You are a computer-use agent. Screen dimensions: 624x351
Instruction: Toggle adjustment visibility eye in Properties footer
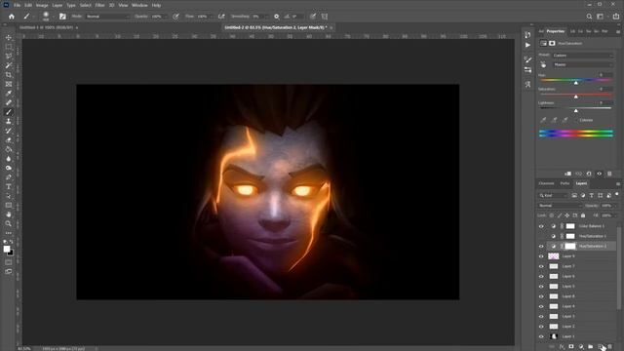click(x=600, y=174)
